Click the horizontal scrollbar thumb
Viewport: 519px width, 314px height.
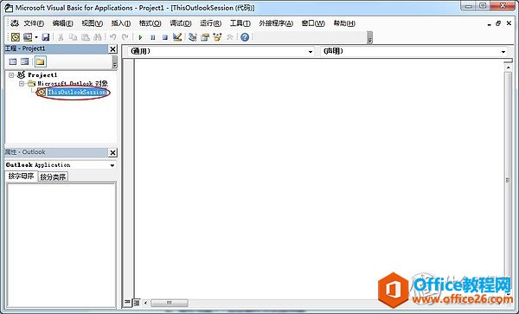click(x=170, y=303)
